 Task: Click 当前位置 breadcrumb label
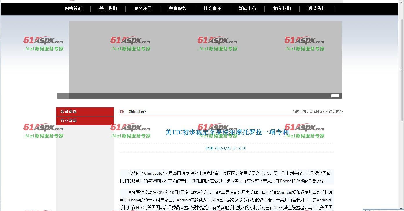(x=300, y=111)
